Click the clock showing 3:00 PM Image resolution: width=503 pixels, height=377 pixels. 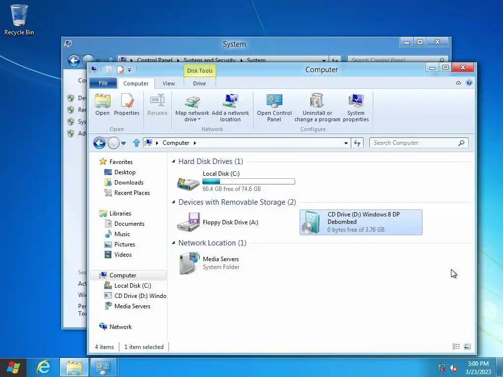point(478,364)
